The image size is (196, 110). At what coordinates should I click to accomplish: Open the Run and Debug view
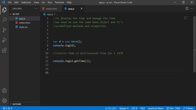coord(4,40)
